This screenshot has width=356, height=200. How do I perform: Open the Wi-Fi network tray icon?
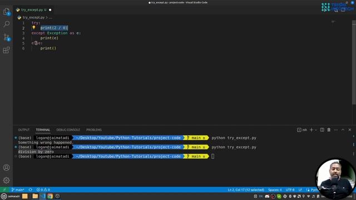(x=308, y=196)
